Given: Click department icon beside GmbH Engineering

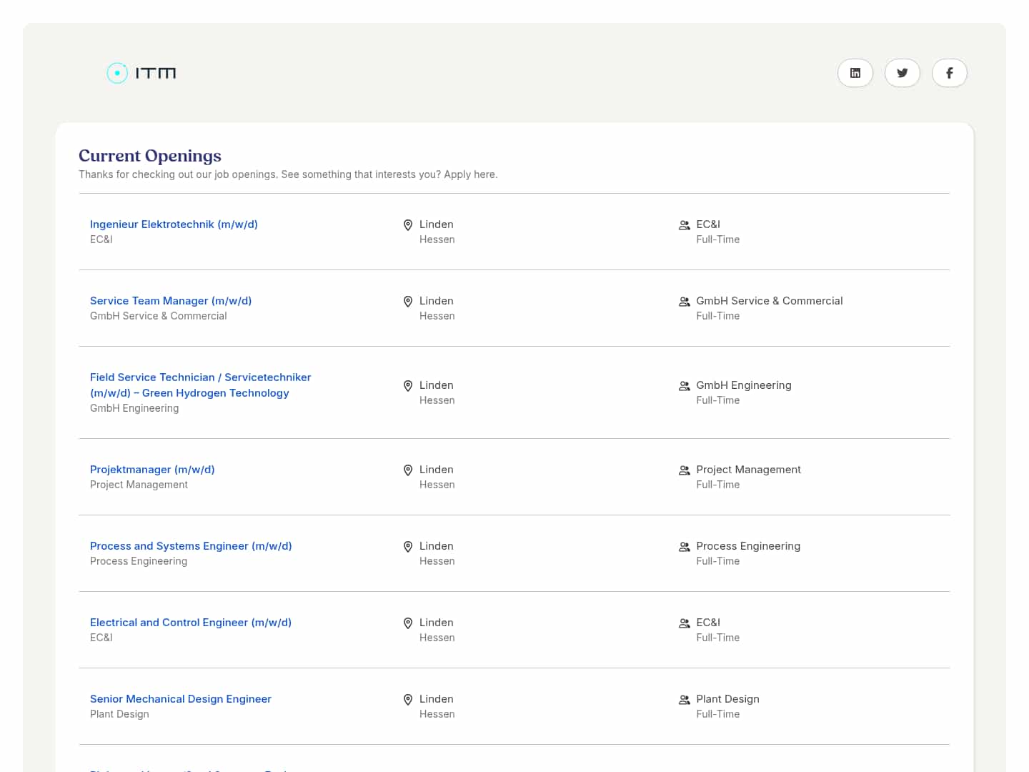Looking at the screenshot, I should pyautogui.click(x=684, y=386).
